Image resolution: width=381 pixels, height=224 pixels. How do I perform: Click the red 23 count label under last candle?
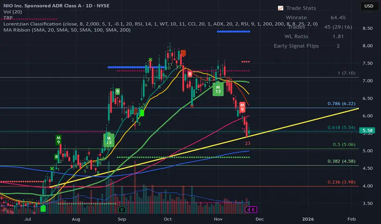247,143
